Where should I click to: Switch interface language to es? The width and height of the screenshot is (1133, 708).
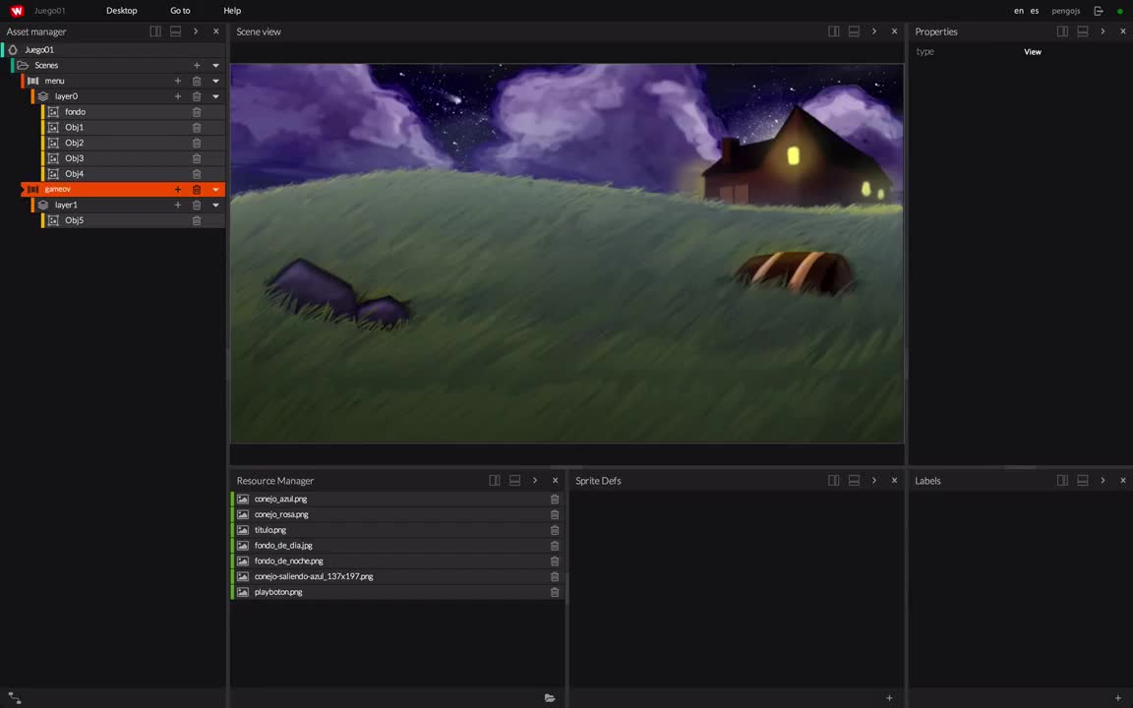pyautogui.click(x=1034, y=10)
